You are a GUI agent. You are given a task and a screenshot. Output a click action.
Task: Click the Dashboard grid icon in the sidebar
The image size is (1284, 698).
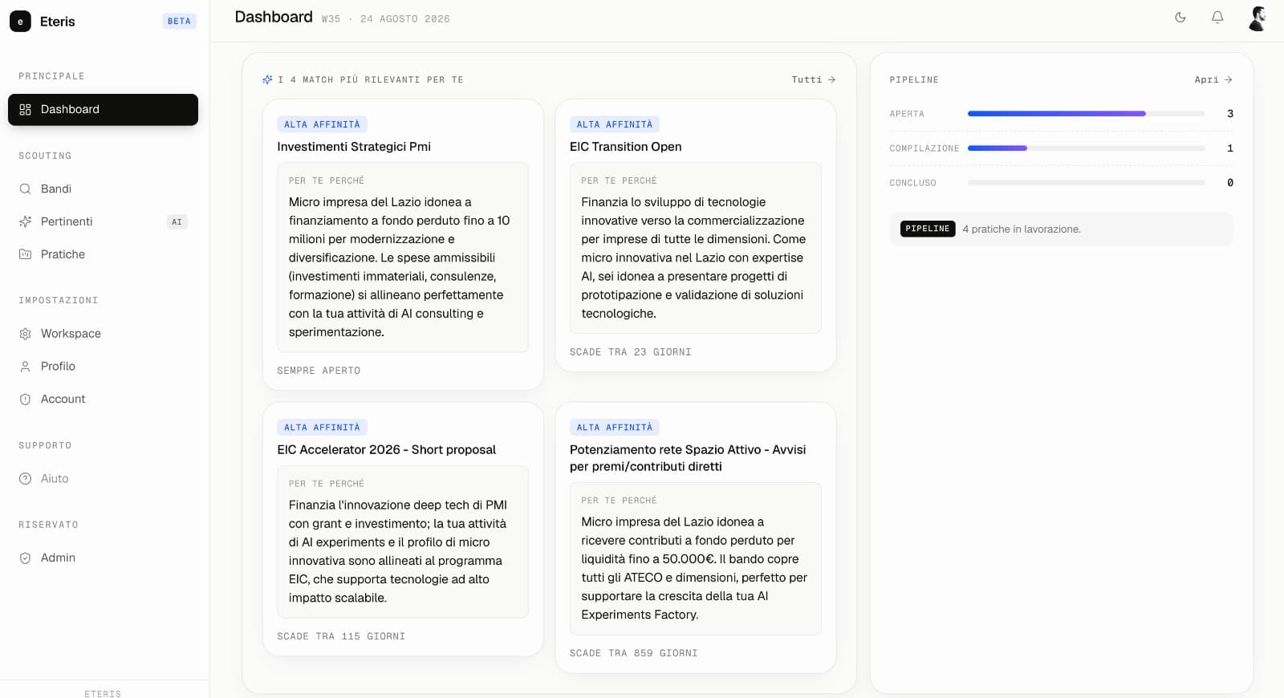click(25, 110)
